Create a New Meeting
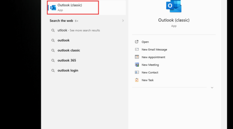This screenshot has width=233, height=129. point(150,65)
